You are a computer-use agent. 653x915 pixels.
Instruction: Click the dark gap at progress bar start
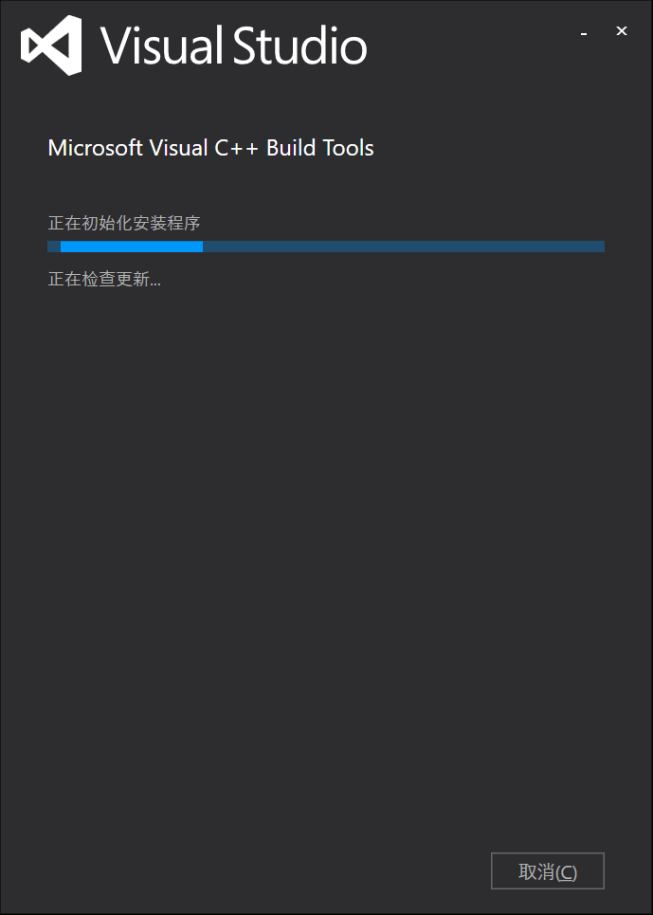pyautogui.click(x=54, y=247)
